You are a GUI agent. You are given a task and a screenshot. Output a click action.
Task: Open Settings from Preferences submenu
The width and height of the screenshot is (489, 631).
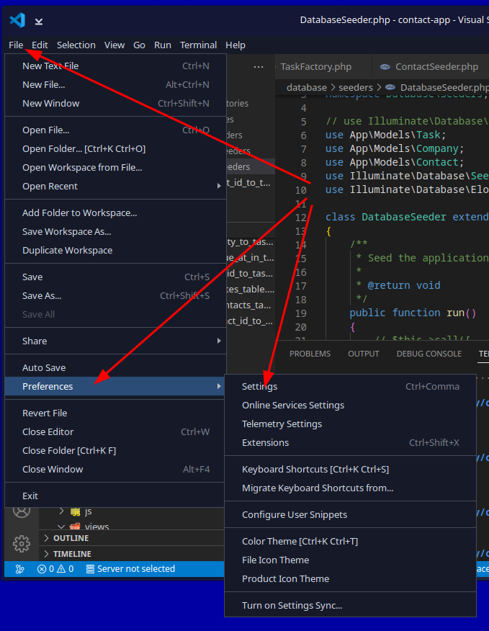(x=350, y=386)
